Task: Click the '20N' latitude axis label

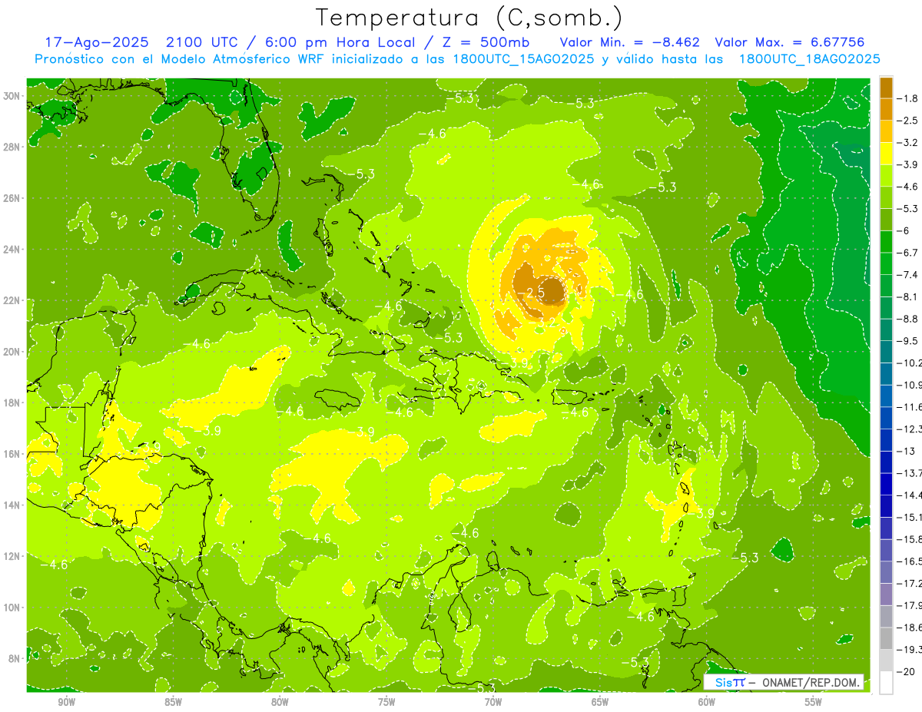Action: 12,351
